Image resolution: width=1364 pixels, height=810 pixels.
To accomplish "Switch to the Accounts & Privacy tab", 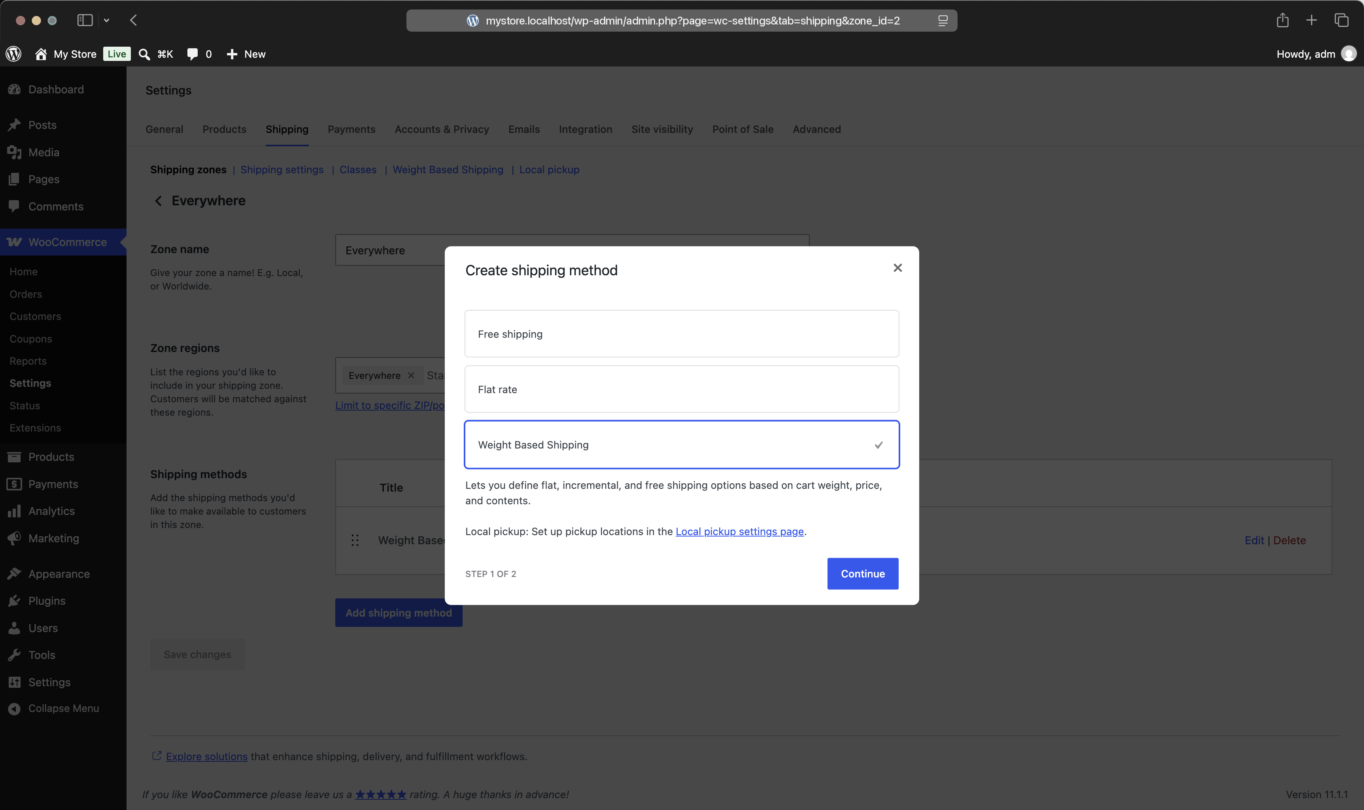I will click(441, 129).
